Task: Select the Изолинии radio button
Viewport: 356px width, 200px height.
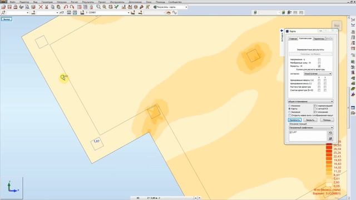Action: (x=289, y=106)
